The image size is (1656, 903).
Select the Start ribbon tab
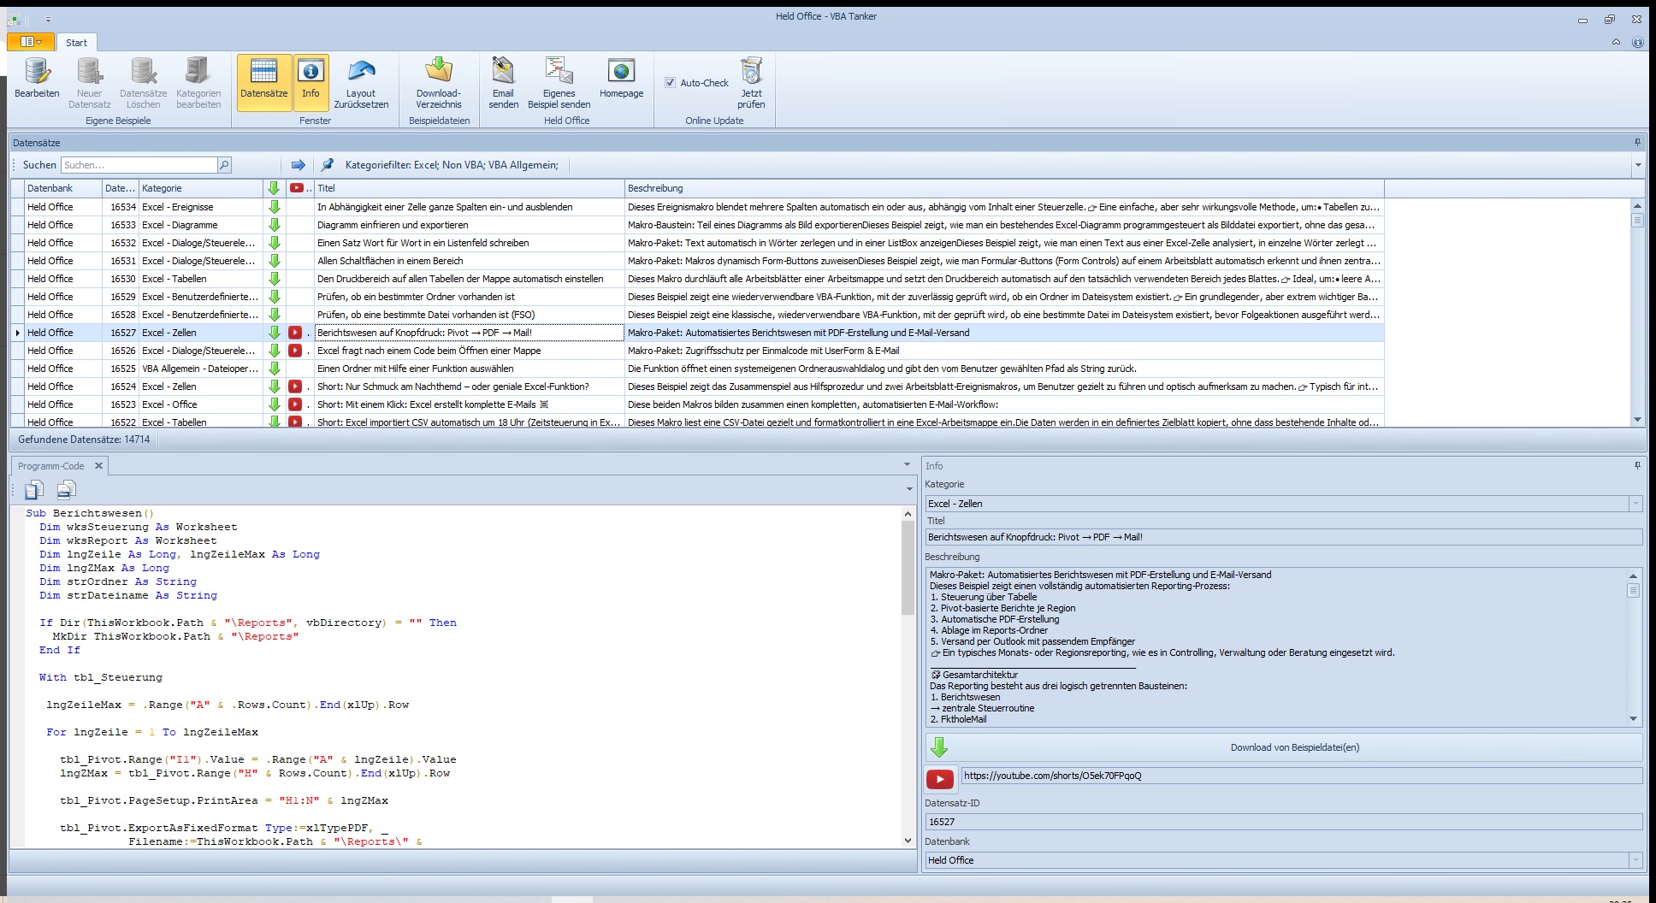[x=76, y=43]
